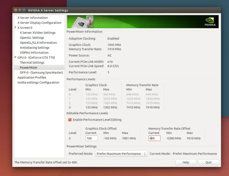Click the Graphics Clock Offset current field
The image size is (229, 176).
(92, 138)
